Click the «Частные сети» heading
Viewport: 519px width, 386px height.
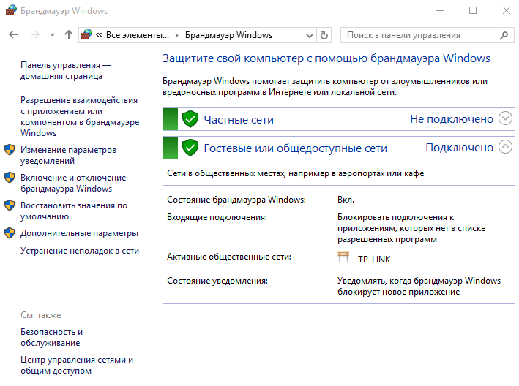(x=239, y=120)
